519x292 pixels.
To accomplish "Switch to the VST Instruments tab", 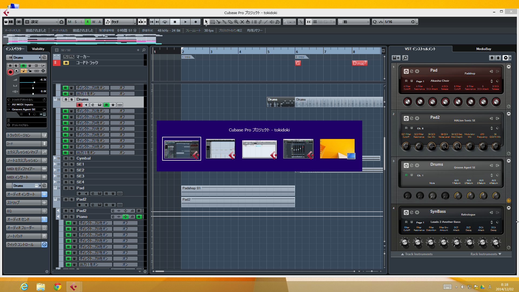I will point(420,49).
